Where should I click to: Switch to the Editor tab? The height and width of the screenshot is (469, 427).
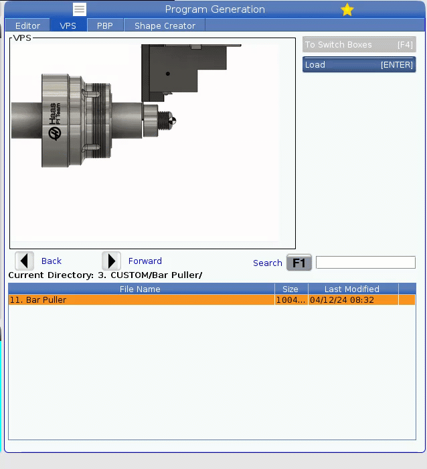(x=27, y=25)
